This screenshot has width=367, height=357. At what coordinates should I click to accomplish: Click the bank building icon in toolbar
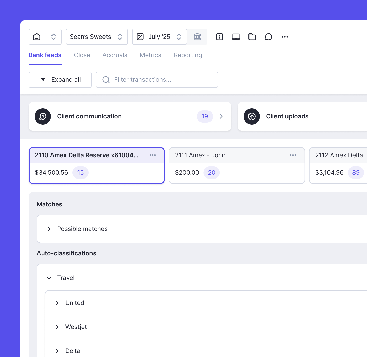197,37
